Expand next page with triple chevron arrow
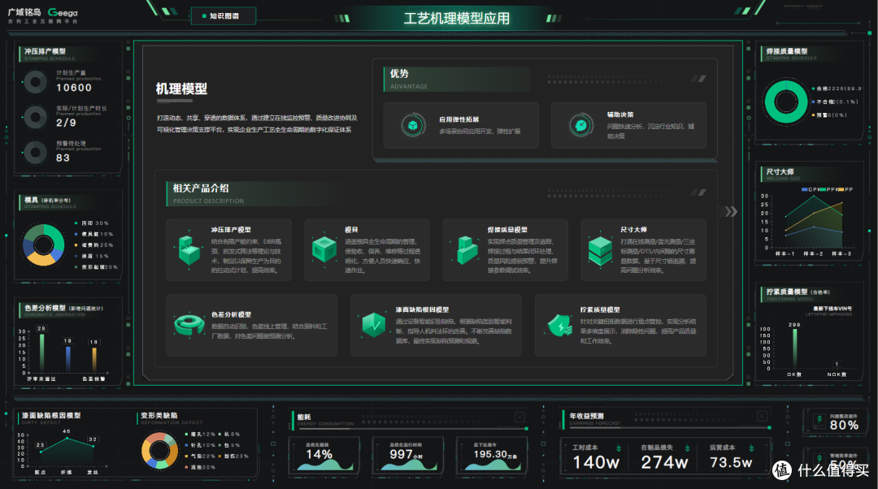 coord(728,211)
